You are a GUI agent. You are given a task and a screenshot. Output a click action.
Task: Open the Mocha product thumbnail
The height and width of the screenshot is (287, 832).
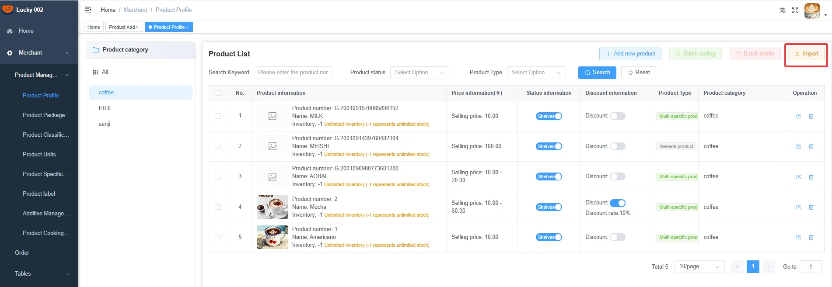click(273, 207)
